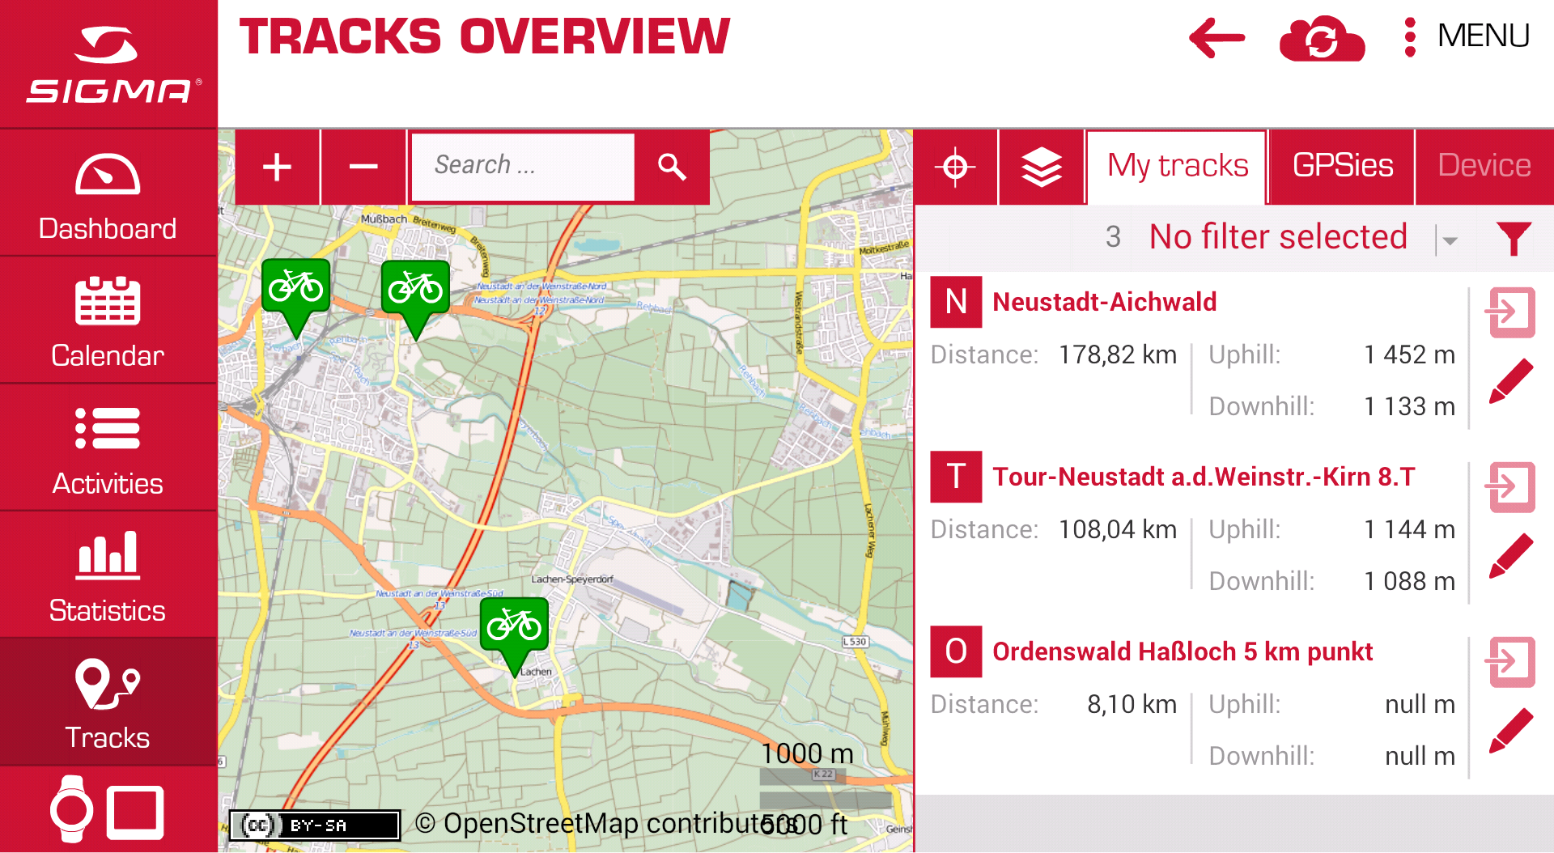1554x853 pixels.
Task: Click the track count 3
Action: click(1113, 237)
